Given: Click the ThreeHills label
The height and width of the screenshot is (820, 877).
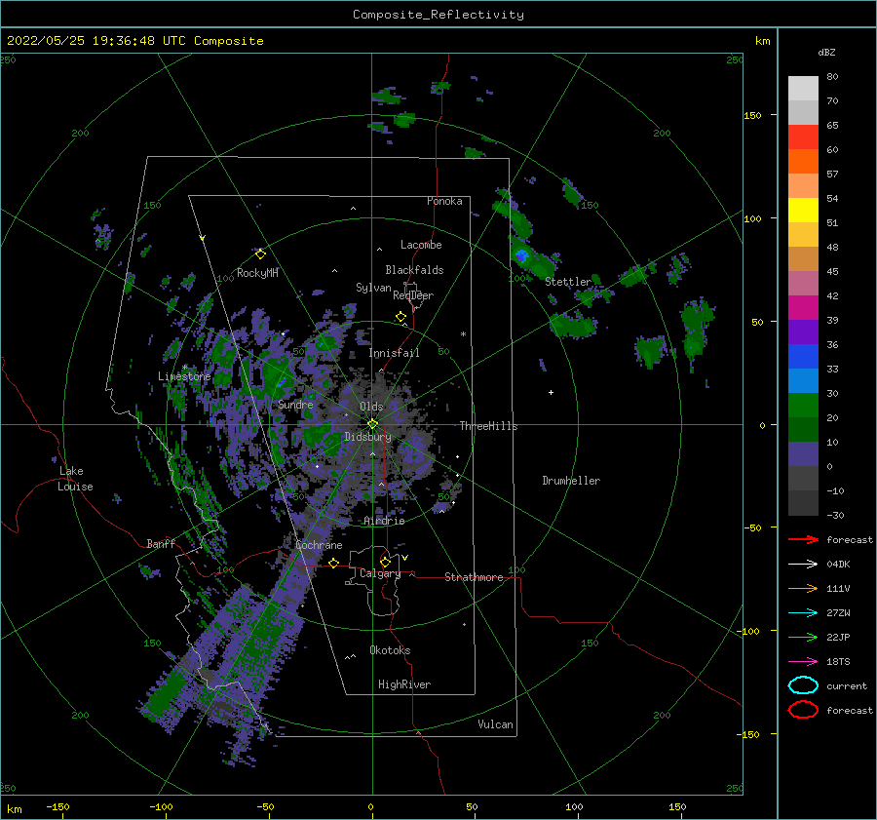Looking at the screenshot, I should [489, 426].
